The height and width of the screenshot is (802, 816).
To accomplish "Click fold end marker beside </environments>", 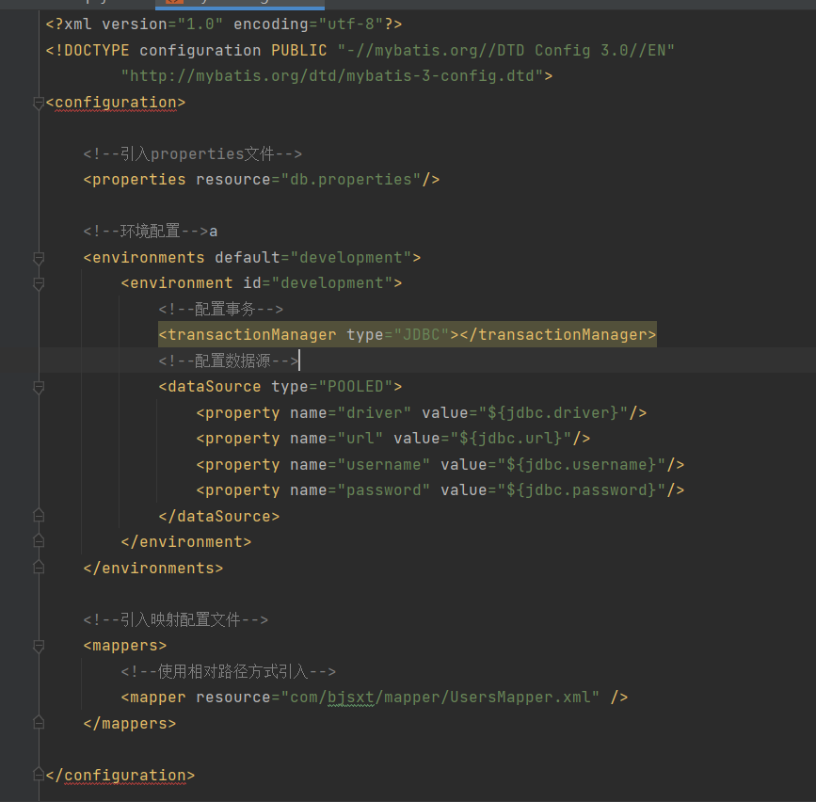I will pyautogui.click(x=38, y=568).
